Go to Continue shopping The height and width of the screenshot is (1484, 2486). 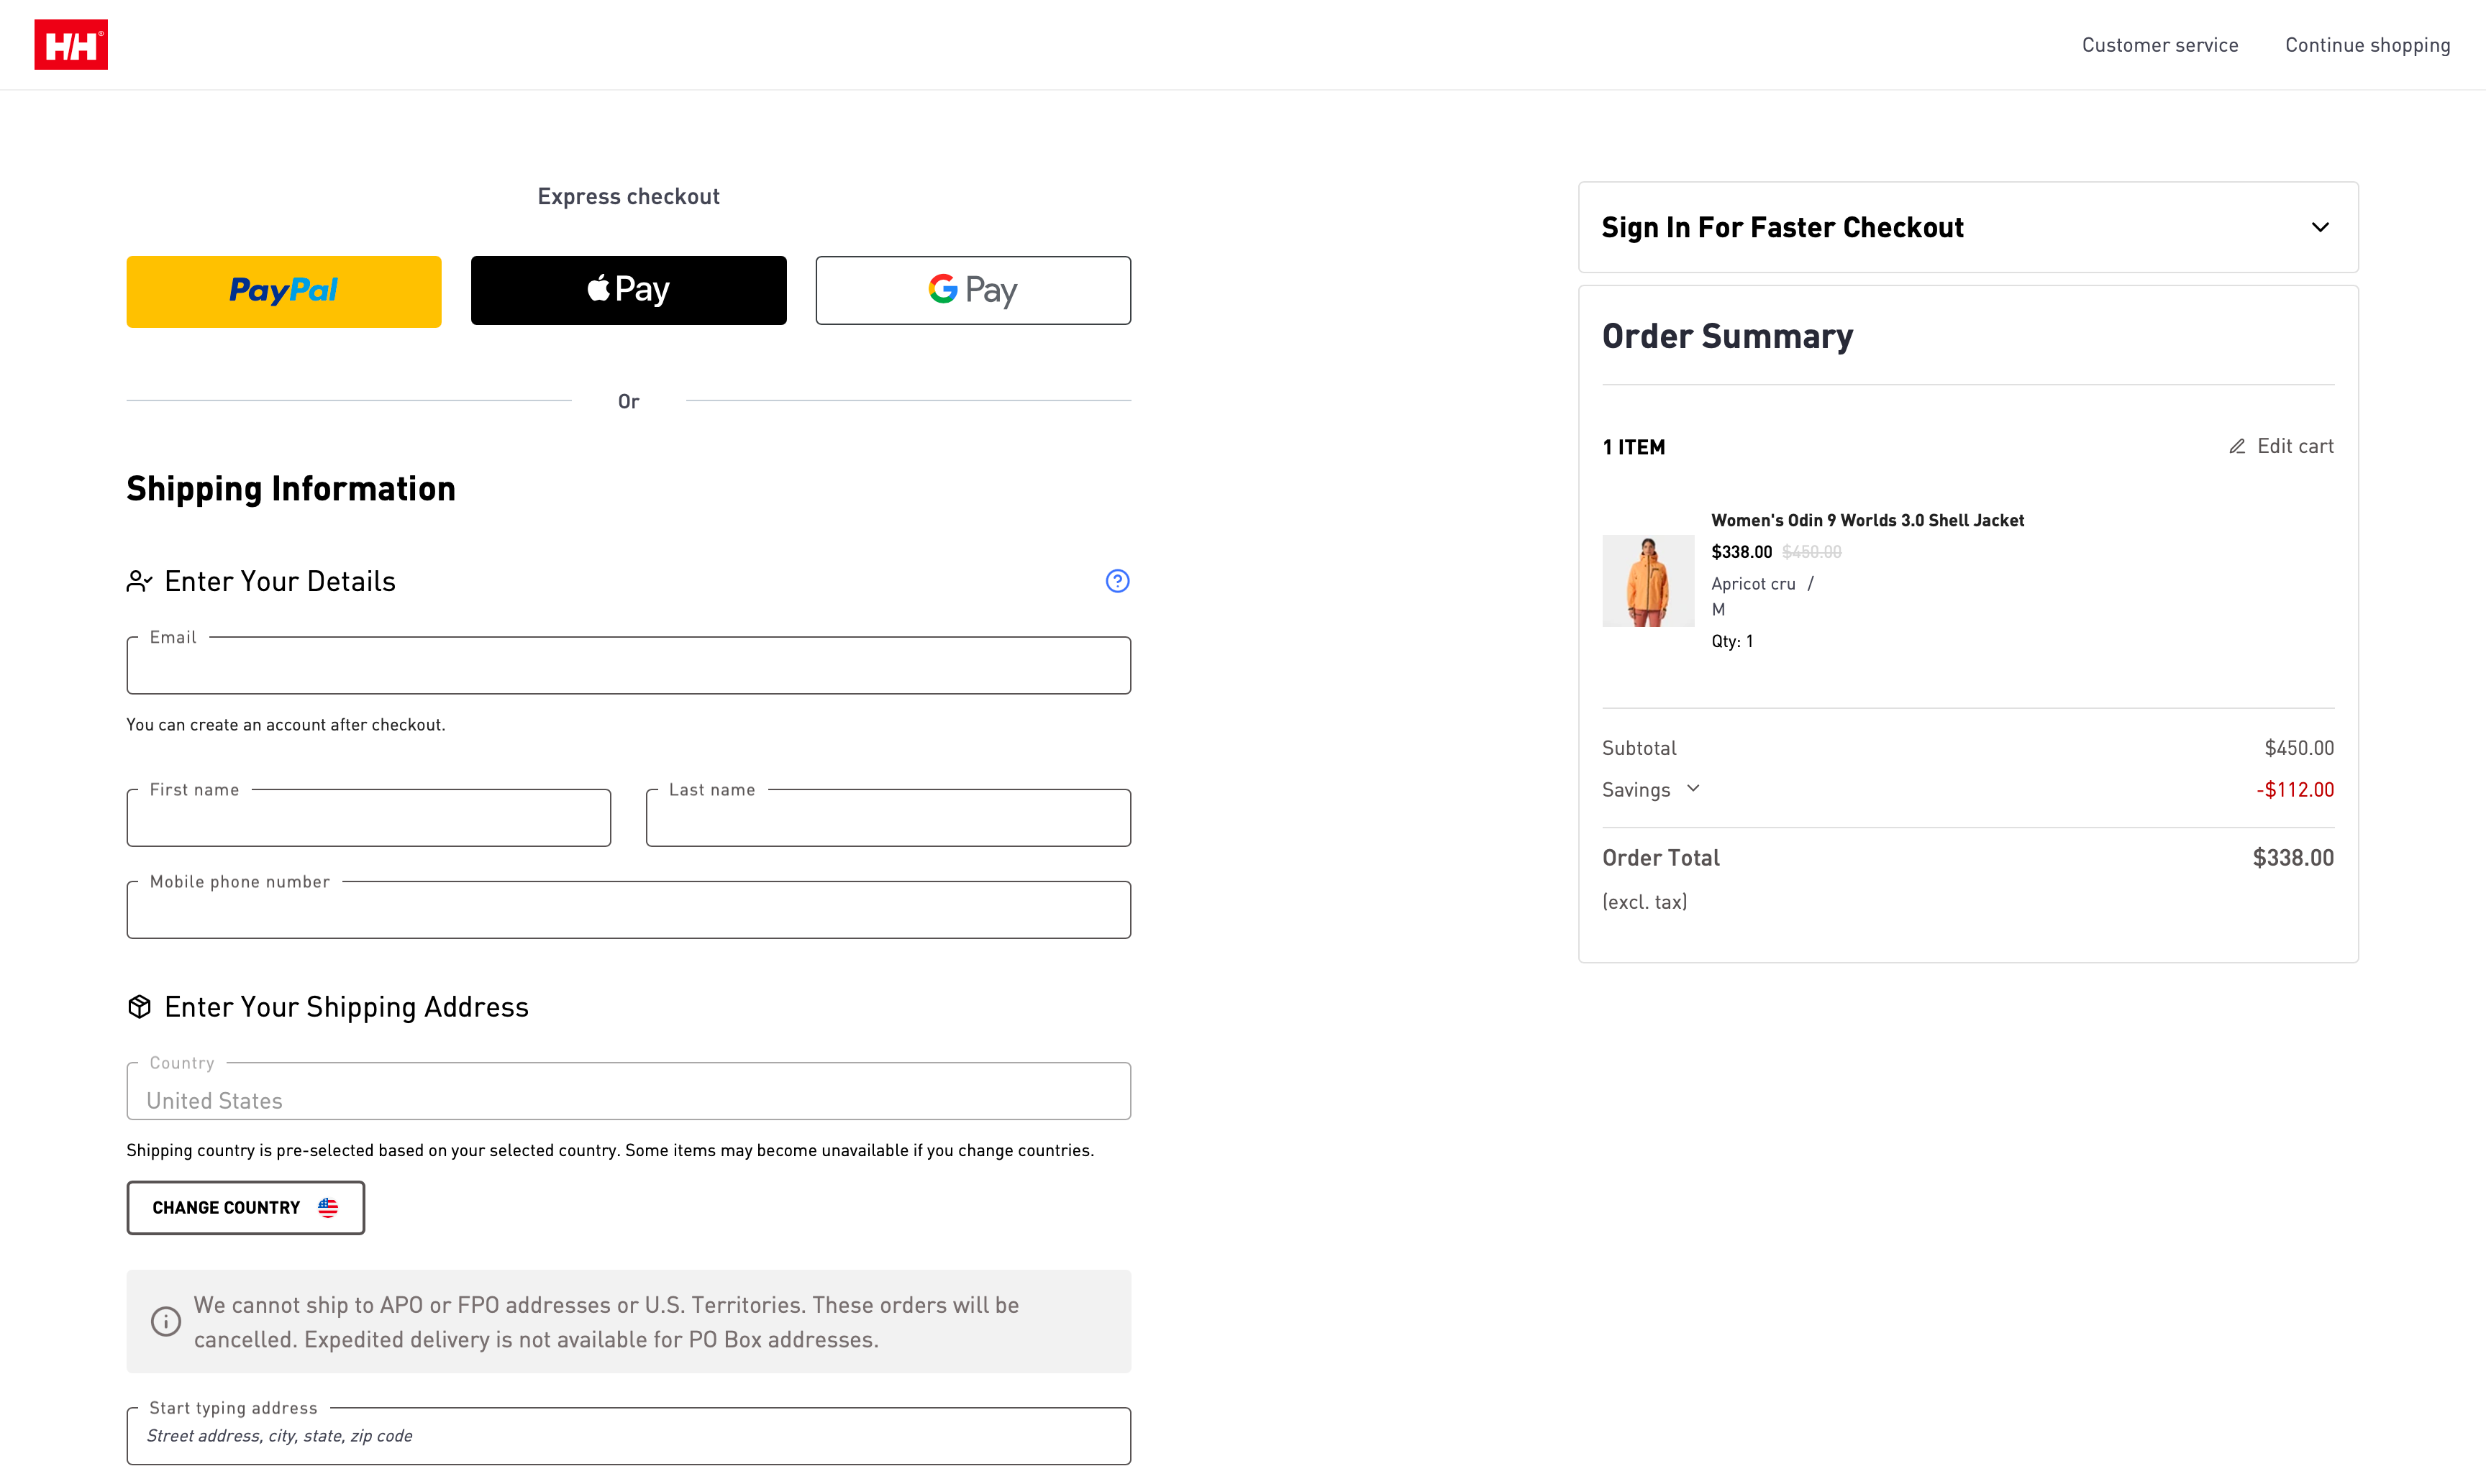pyautogui.click(x=2367, y=45)
